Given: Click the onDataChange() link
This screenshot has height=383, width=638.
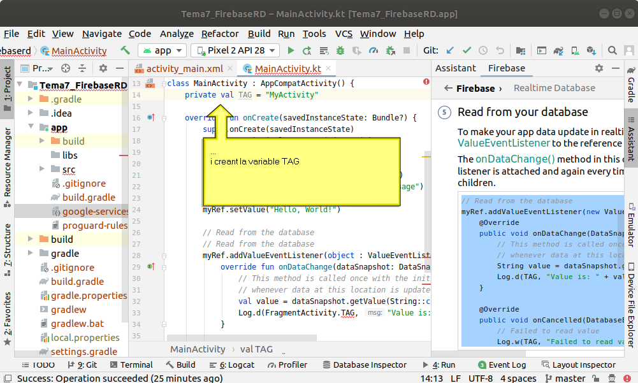Looking at the screenshot, I should click(515, 159).
